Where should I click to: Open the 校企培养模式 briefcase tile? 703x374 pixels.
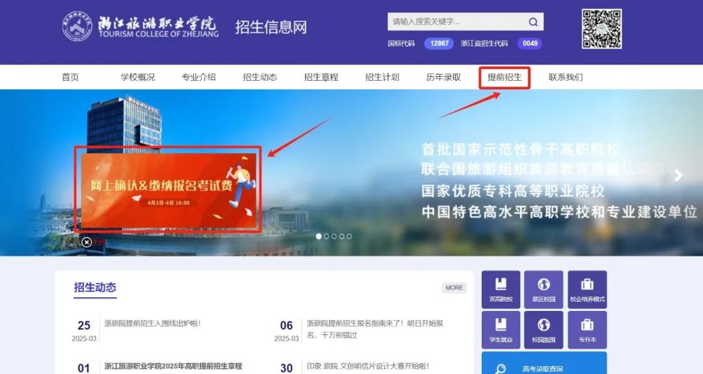click(587, 290)
